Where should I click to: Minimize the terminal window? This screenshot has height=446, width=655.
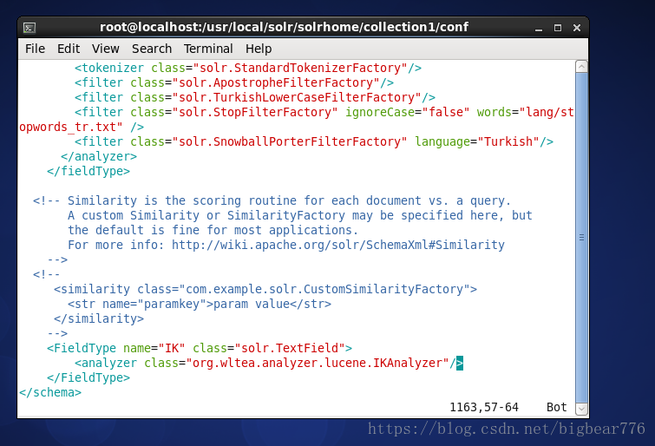[539, 28]
